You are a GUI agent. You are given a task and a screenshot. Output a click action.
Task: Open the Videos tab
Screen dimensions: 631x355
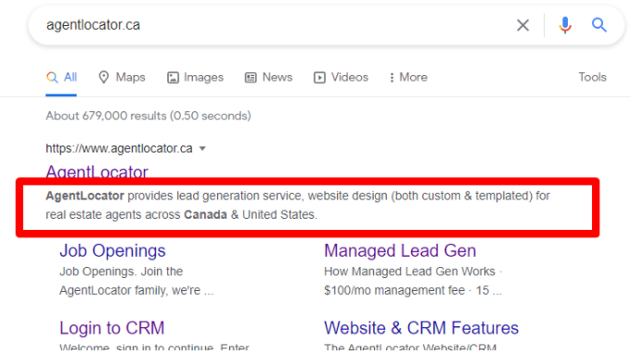coord(341,77)
